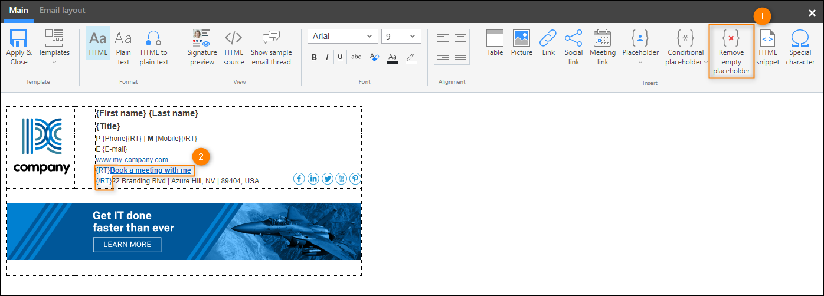The height and width of the screenshot is (296, 824).
Task: Select the Get IT done banner image
Action: click(184, 232)
